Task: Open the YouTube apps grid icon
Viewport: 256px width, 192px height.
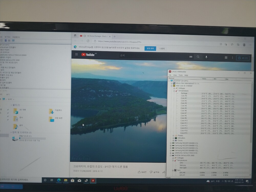Action: (226, 58)
